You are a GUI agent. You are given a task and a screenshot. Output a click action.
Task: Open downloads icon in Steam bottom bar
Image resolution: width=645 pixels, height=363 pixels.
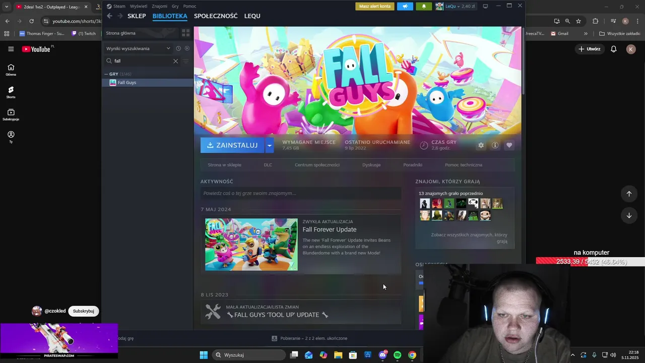(274, 338)
